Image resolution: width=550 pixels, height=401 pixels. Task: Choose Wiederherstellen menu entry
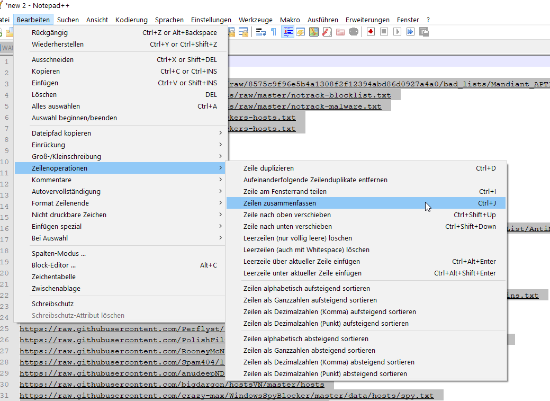(x=120, y=44)
